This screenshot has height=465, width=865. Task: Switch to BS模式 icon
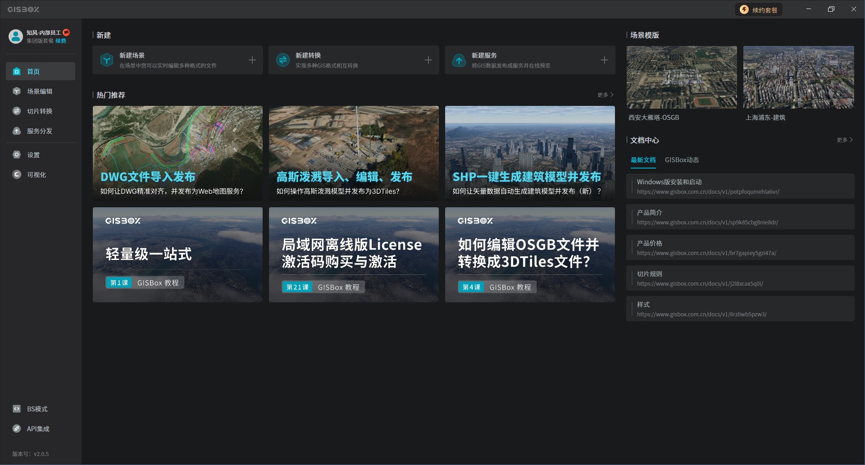click(x=17, y=409)
